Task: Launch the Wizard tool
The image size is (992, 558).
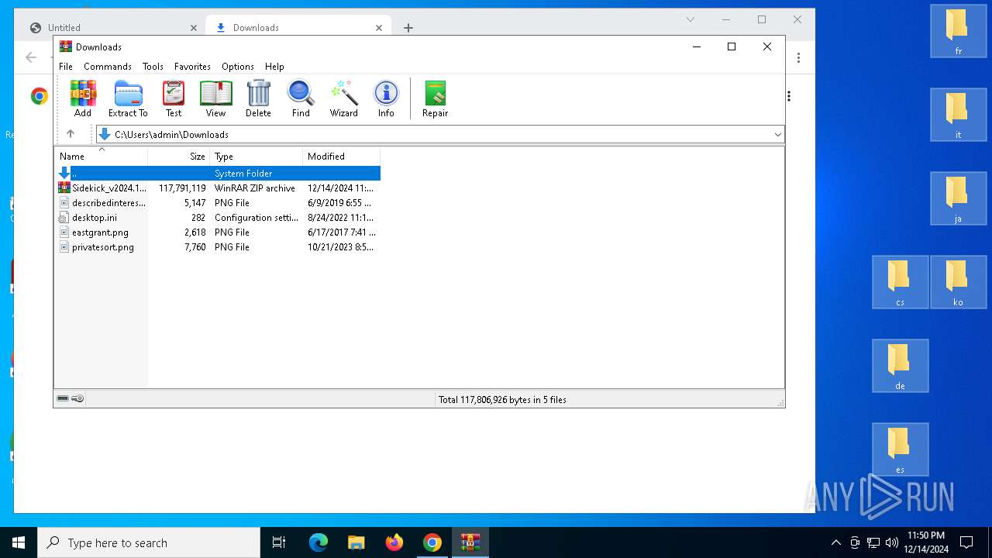Action: pos(343,98)
